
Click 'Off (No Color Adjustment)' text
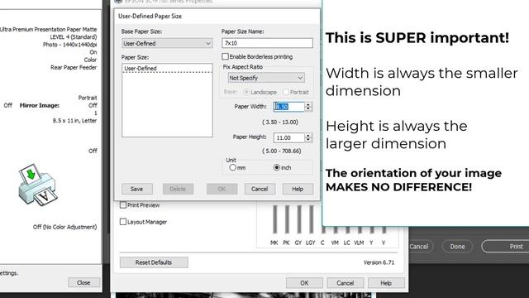pos(64,227)
